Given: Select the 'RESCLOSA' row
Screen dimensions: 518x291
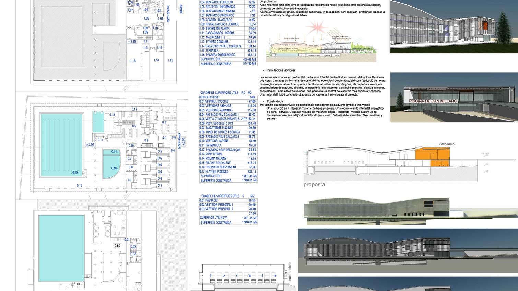Looking at the screenshot, I should pyautogui.click(x=228, y=97).
